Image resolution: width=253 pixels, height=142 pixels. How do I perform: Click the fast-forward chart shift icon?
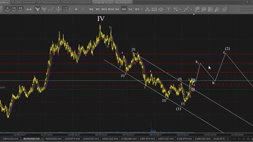tap(21, 9)
